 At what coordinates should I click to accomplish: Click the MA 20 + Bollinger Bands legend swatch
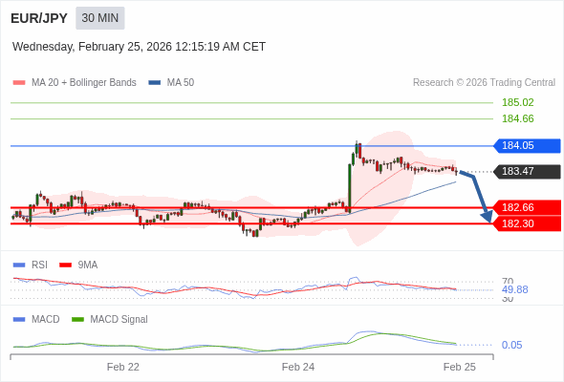click(19, 83)
